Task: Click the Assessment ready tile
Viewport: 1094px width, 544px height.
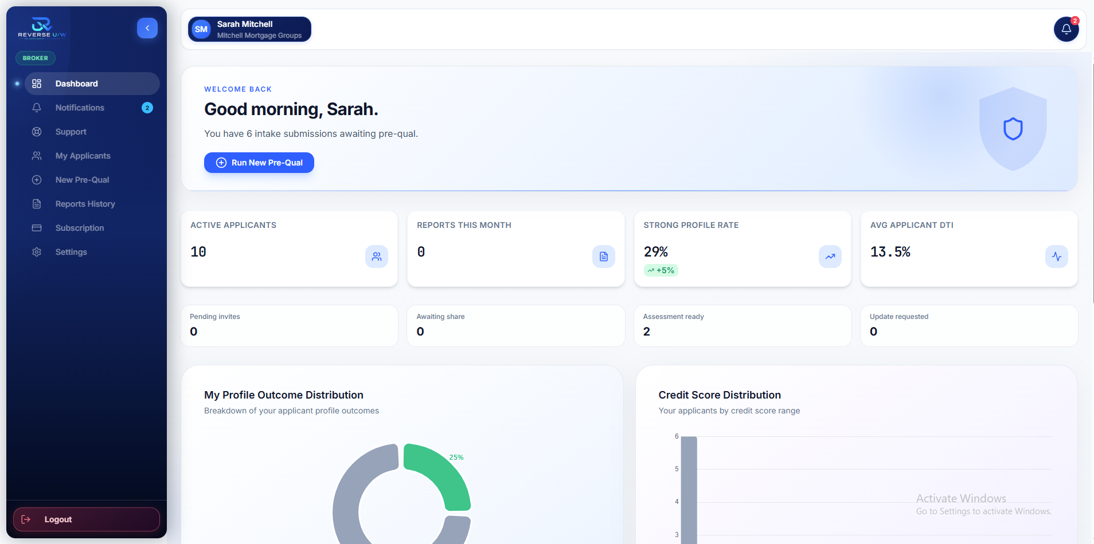Action: (x=743, y=326)
